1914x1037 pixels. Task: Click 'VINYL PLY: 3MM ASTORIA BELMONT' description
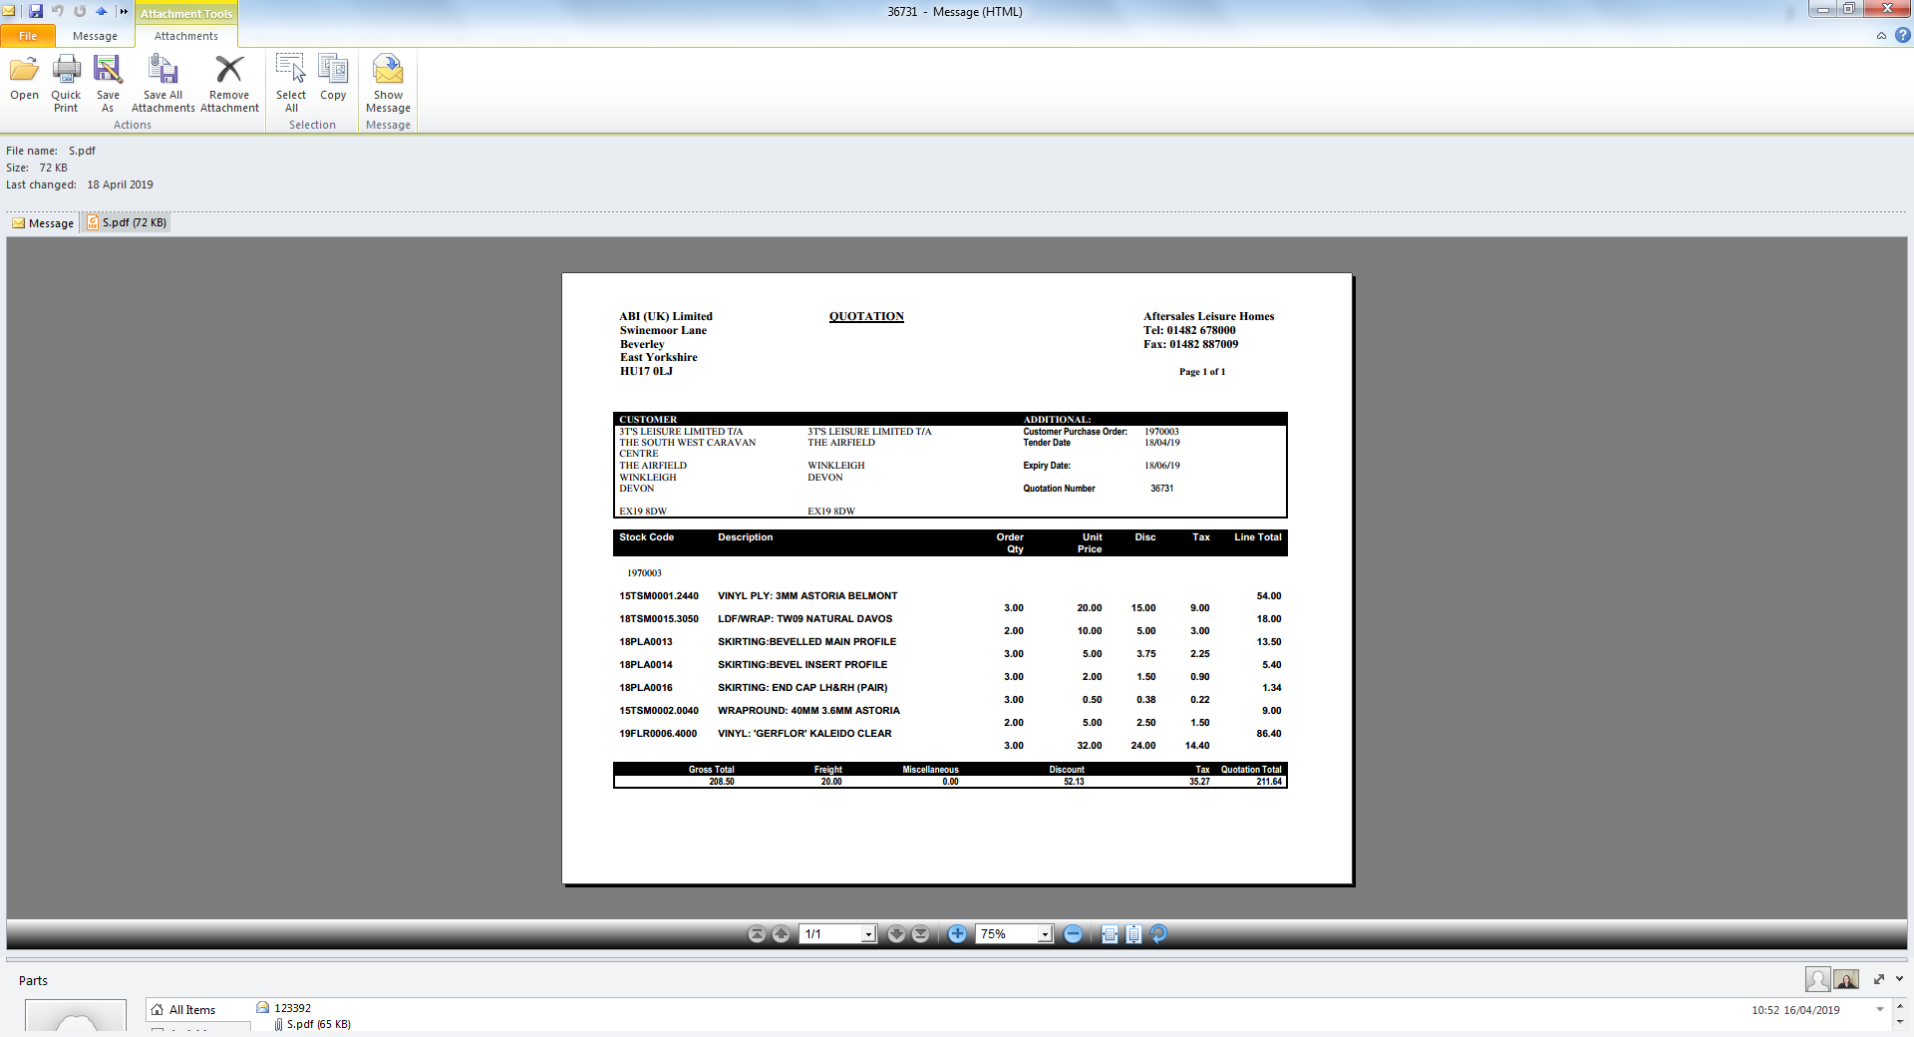point(807,596)
